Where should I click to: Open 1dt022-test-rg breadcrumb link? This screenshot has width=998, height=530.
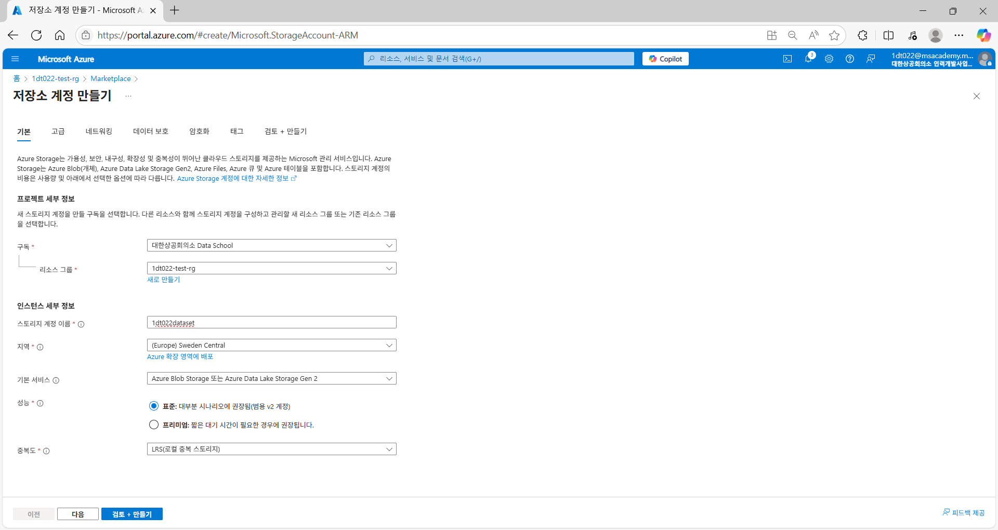(x=56, y=78)
